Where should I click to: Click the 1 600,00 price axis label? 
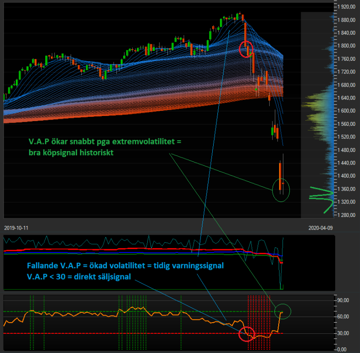coord(346,111)
